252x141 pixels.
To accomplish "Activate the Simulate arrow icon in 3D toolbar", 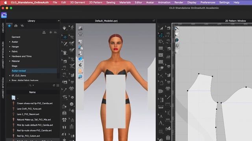I will (x=64, y=28).
